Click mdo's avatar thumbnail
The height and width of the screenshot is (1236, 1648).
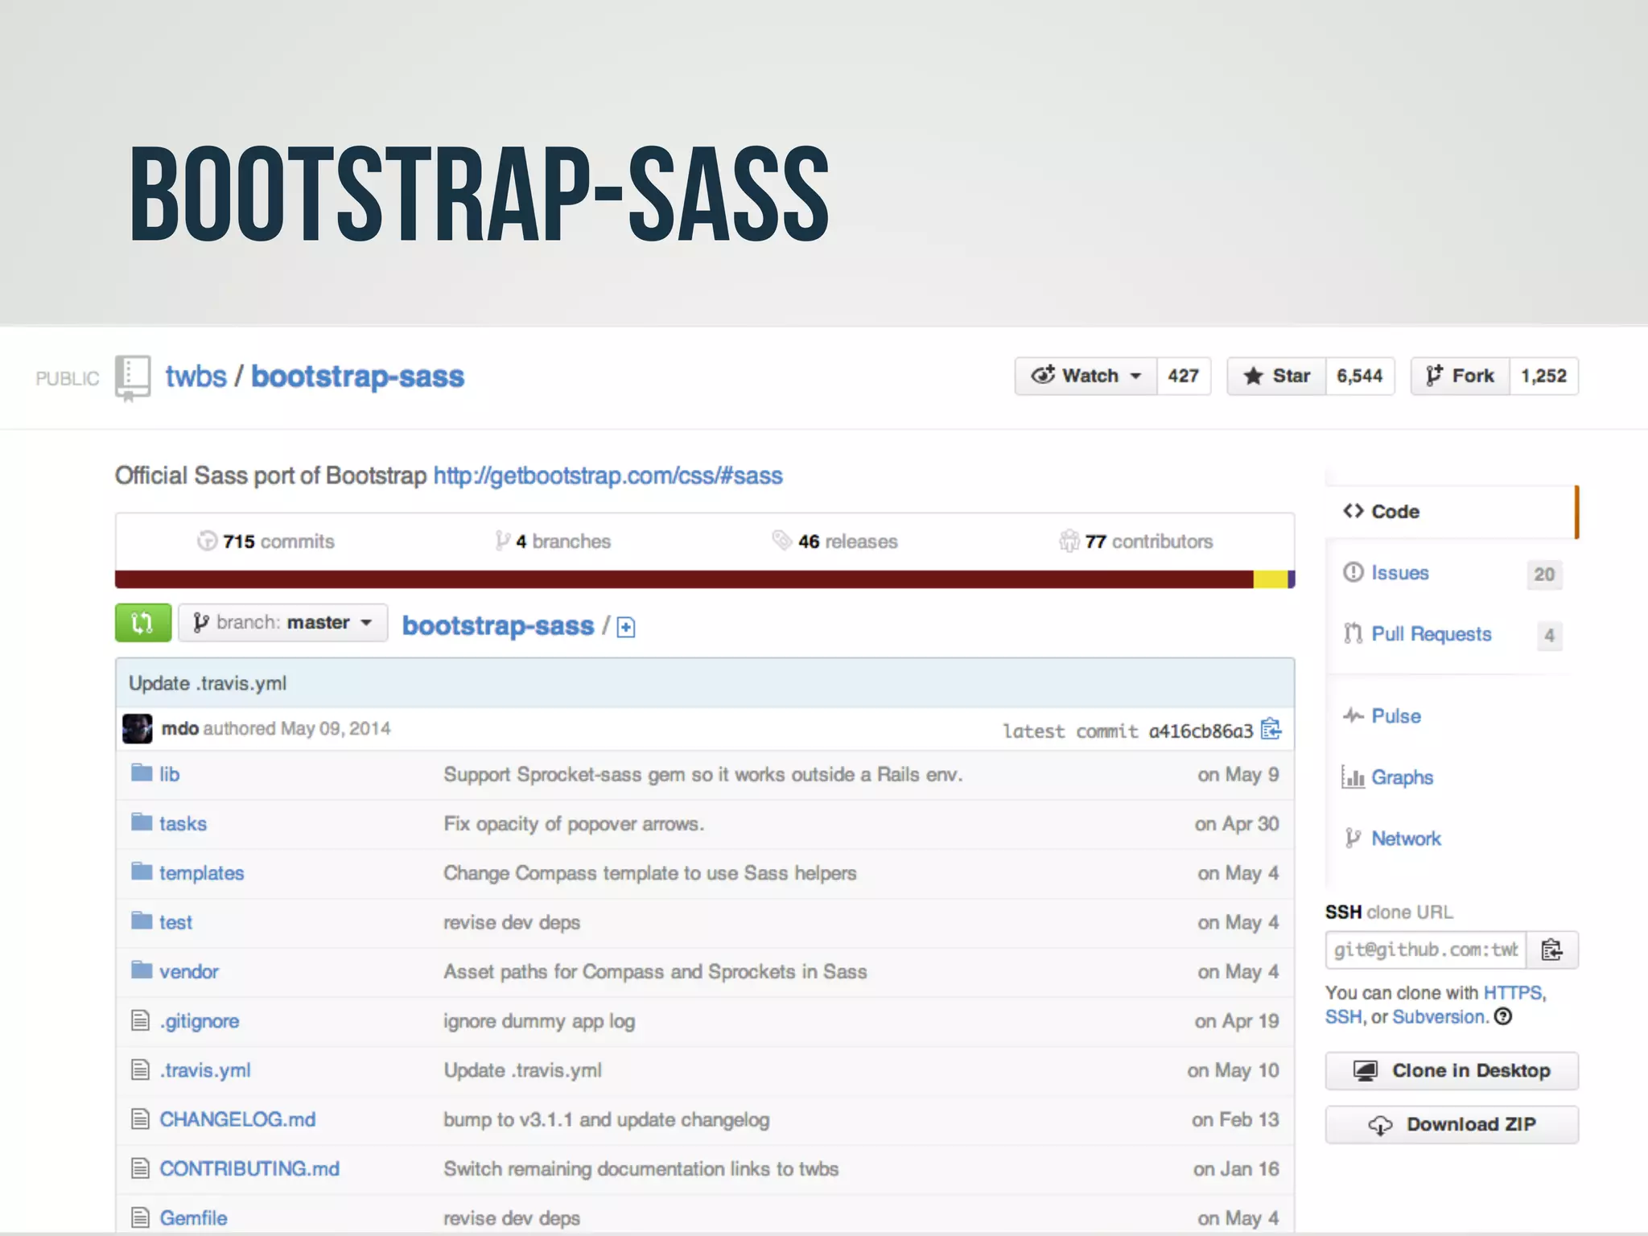[137, 728]
